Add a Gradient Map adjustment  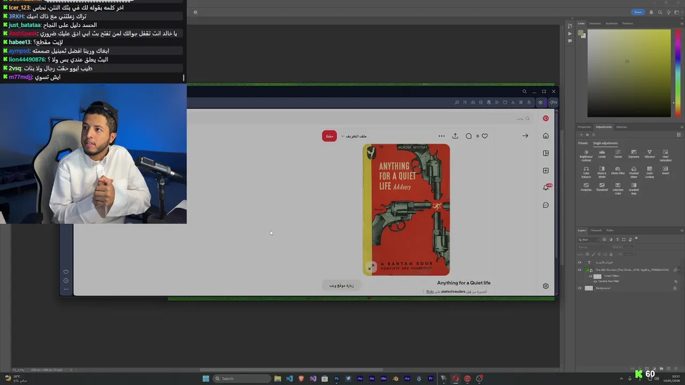click(x=634, y=189)
